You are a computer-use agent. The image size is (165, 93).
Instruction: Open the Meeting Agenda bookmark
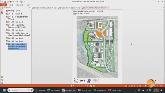pos(14,11)
